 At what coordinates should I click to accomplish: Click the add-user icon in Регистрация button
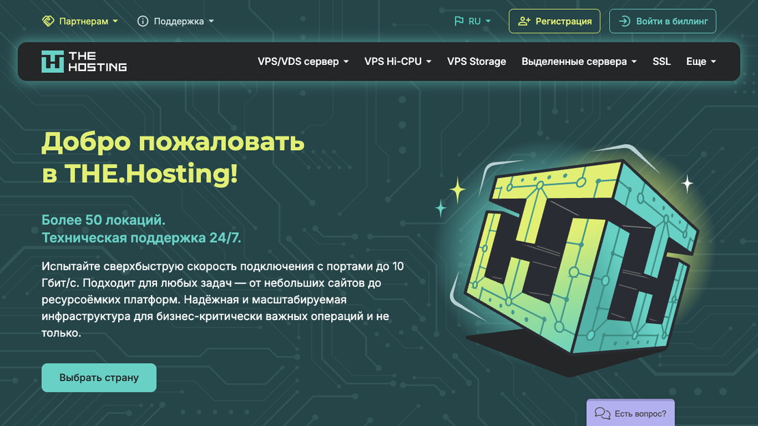[x=524, y=21]
